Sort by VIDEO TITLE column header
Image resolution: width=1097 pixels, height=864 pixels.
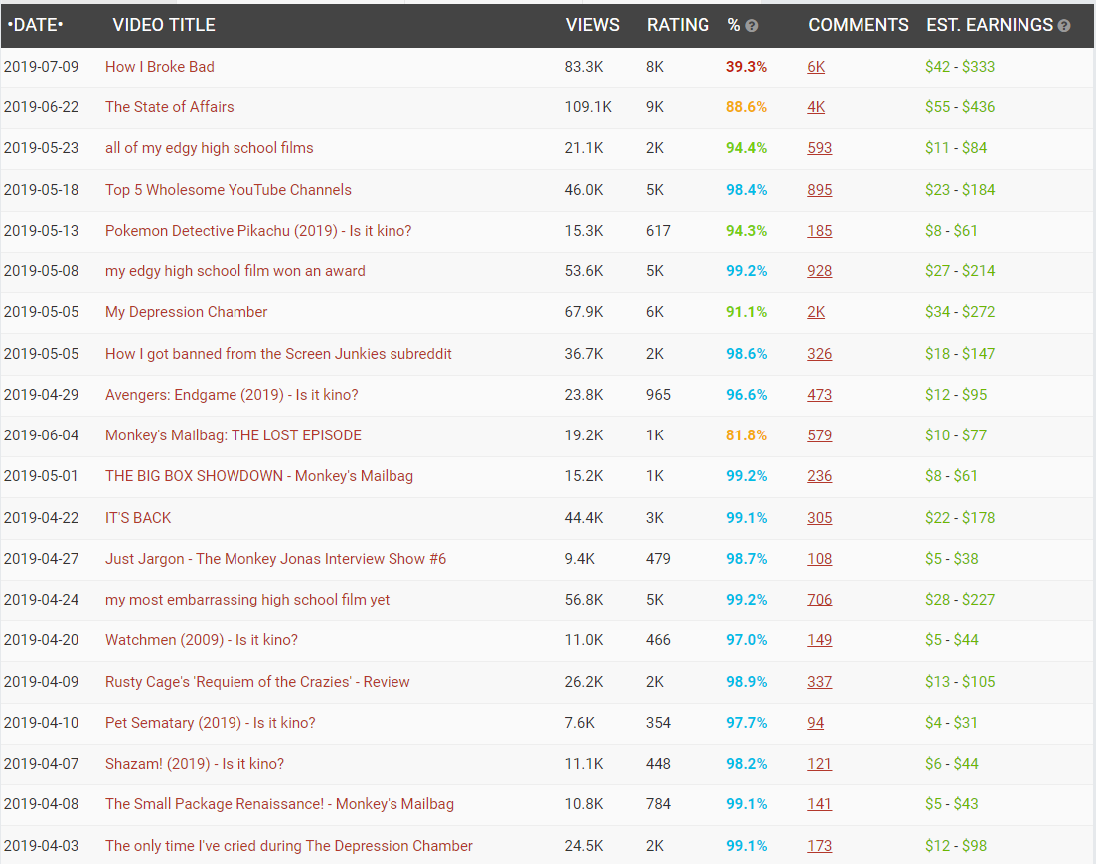tap(164, 25)
